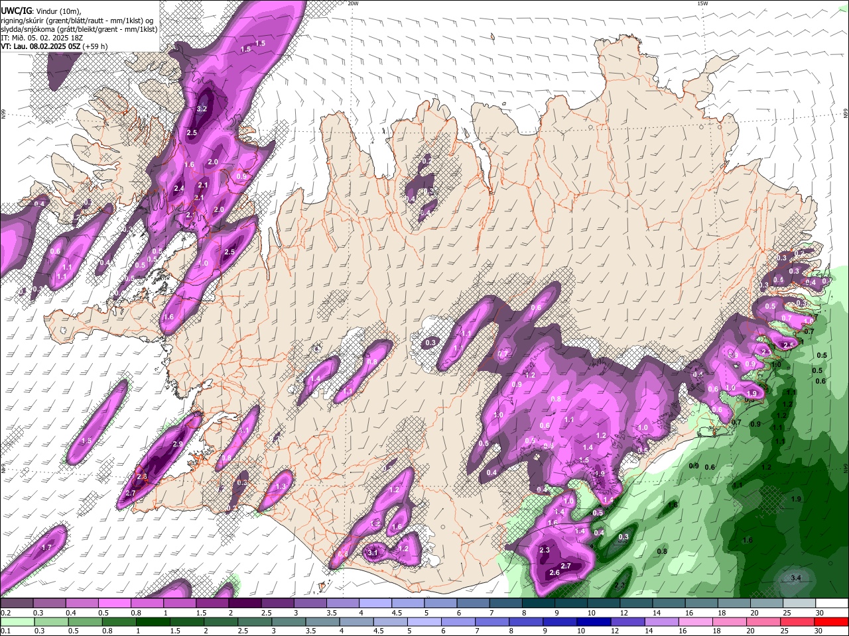Click the 2.3 snowfall value on the map
Image resolution: width=849 pixels, height=636 pixels.
(x=545, y=551)
